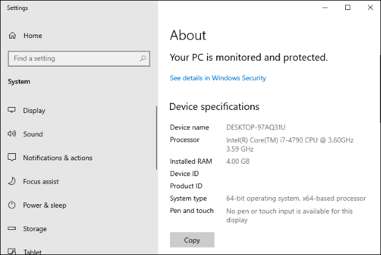The width and height of the screenshot is (381, 255).
Task: Go to Settings Home
Action: coord(33,36)
